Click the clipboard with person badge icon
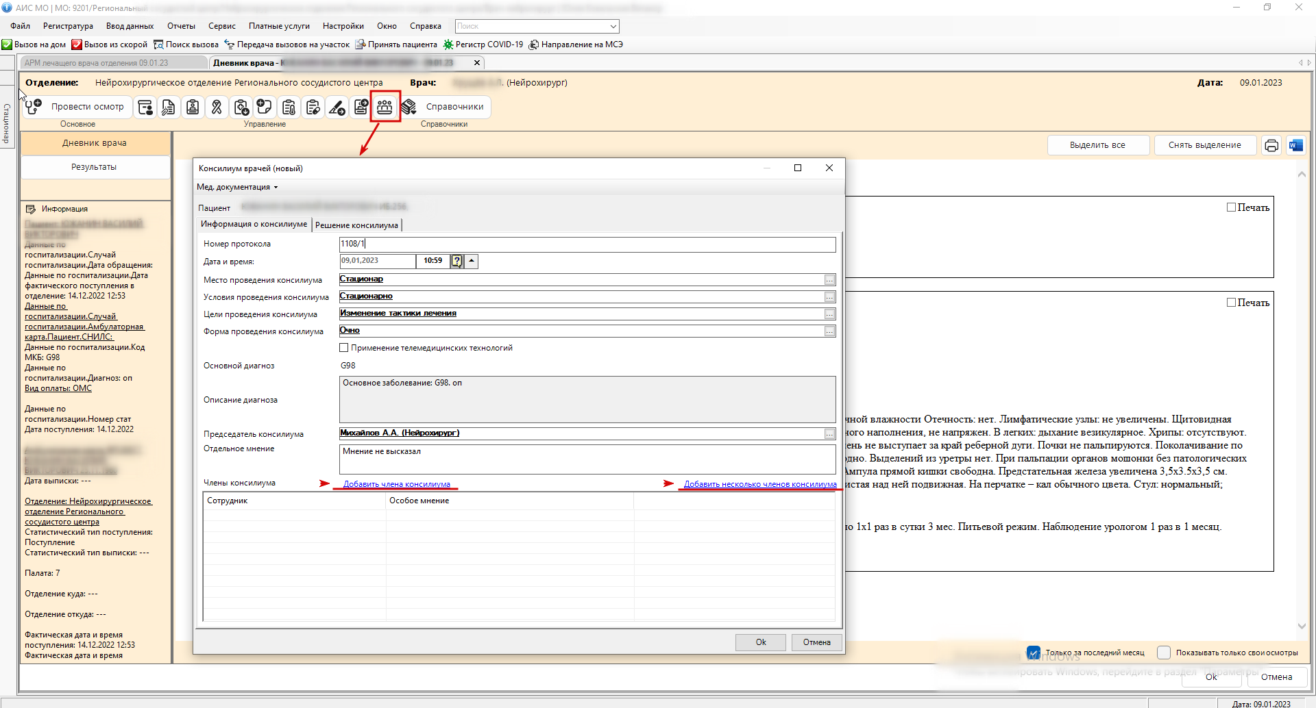This screenshot has height=708, width=1316. click(193, 107)
